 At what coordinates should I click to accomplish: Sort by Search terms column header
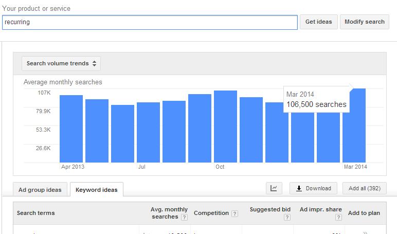pos(35,213)
